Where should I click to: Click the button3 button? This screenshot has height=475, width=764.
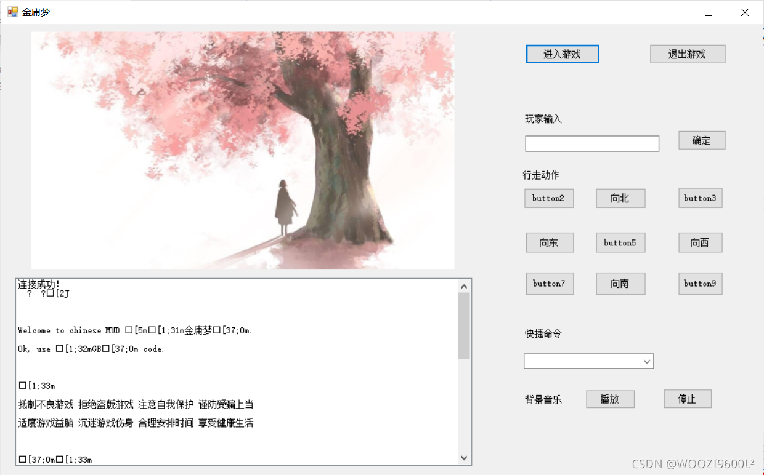[700, 198]
